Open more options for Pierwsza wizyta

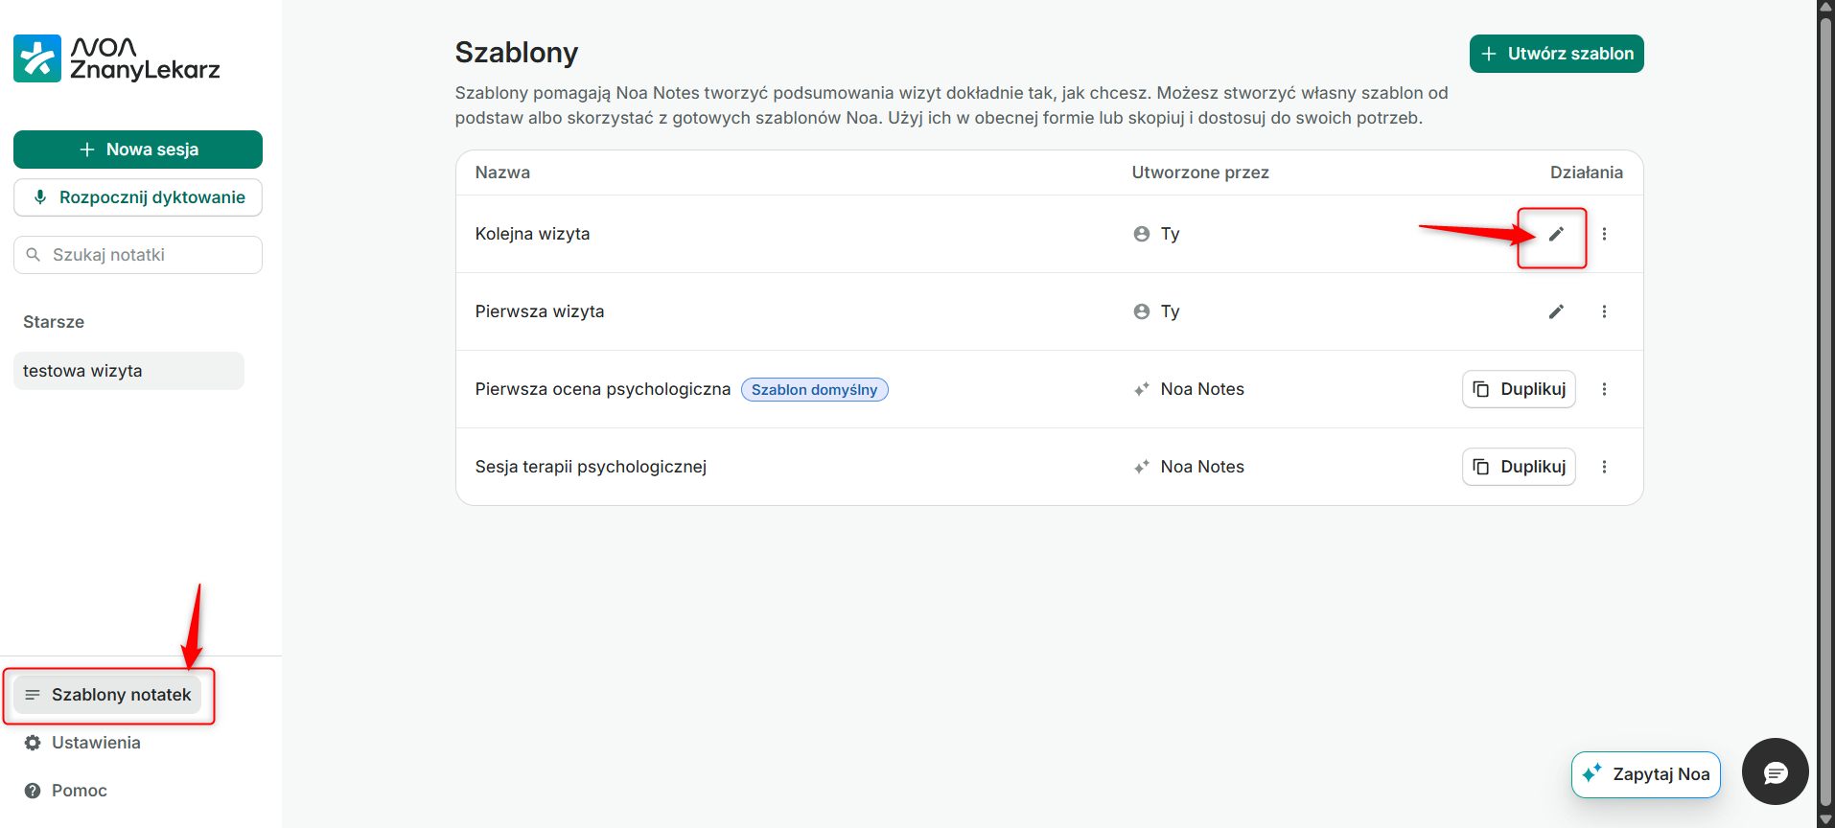pos(1604,311)
